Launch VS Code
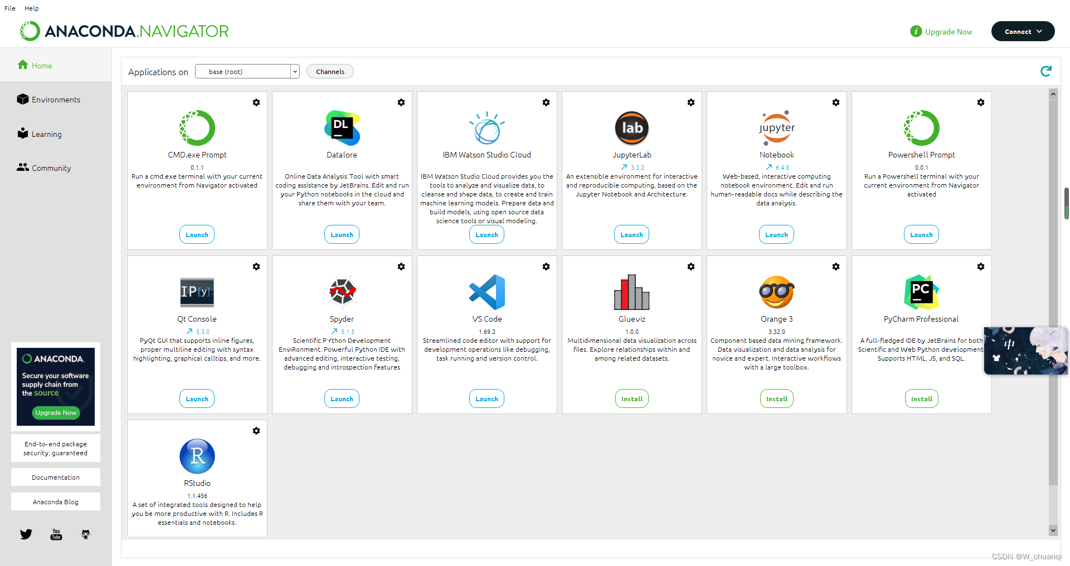 [487, 398]
